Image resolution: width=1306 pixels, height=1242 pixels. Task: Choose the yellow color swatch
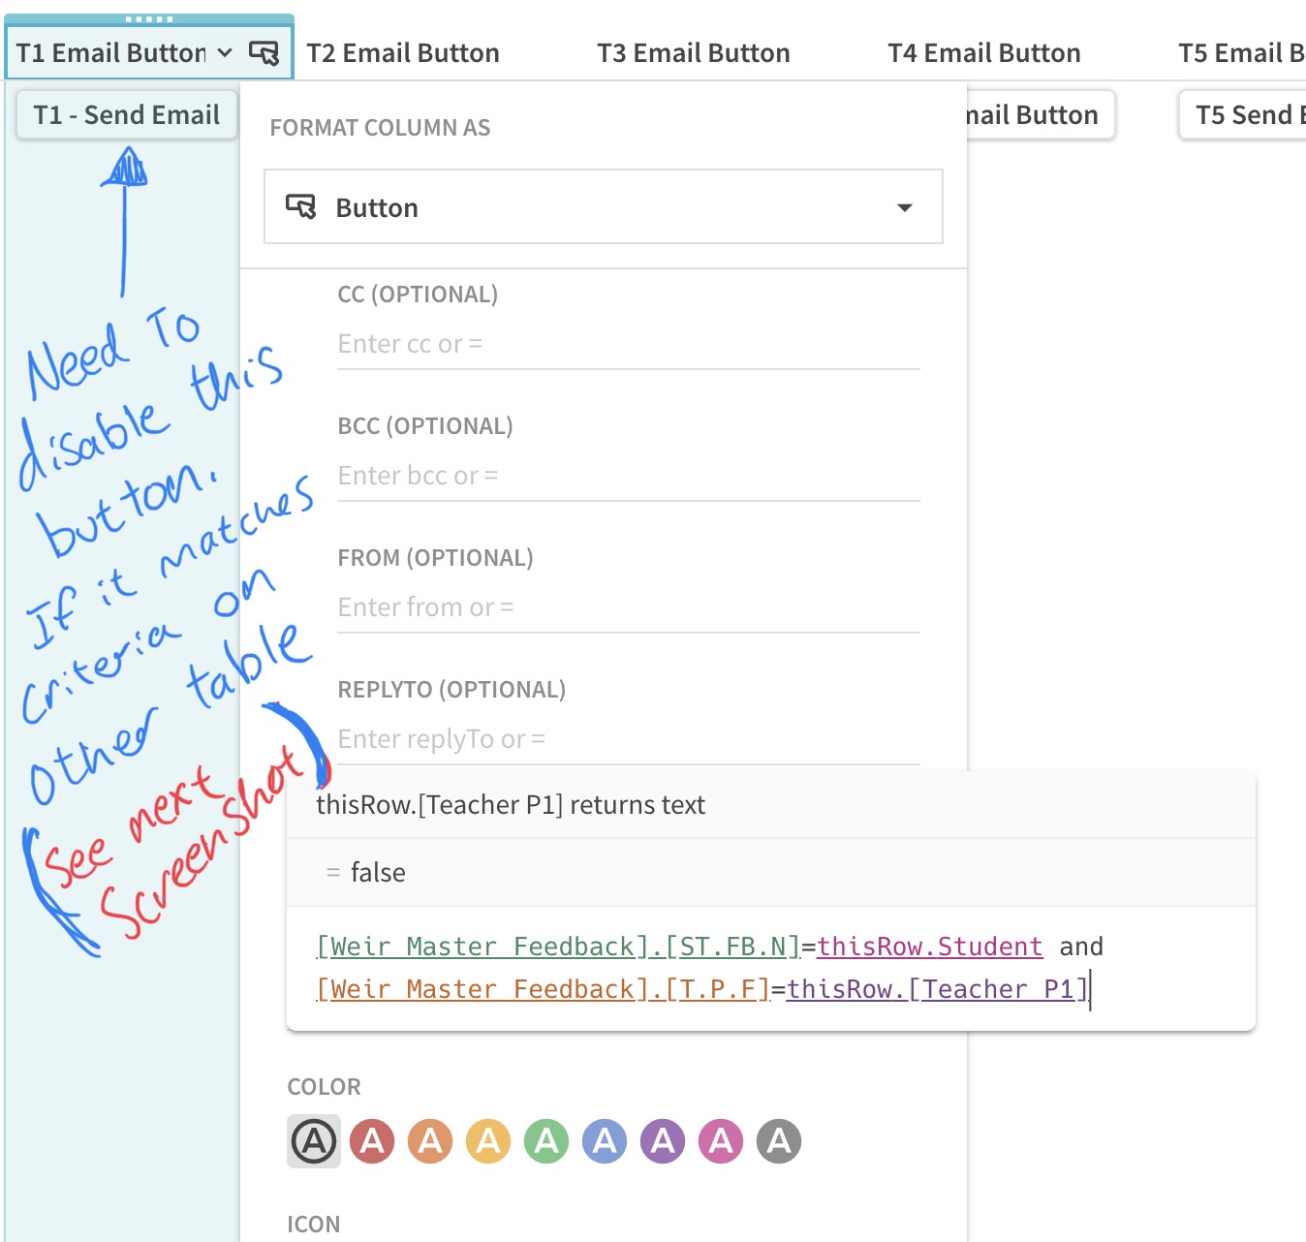point(488,1141)
